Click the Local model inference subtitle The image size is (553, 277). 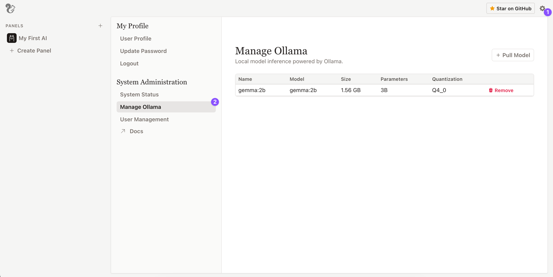coord(289,61)
